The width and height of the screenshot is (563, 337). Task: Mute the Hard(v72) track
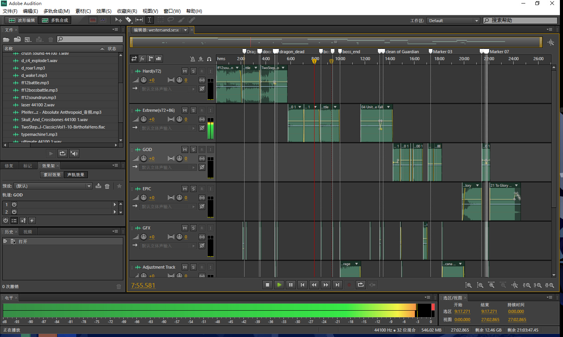(x=185, y=71)
